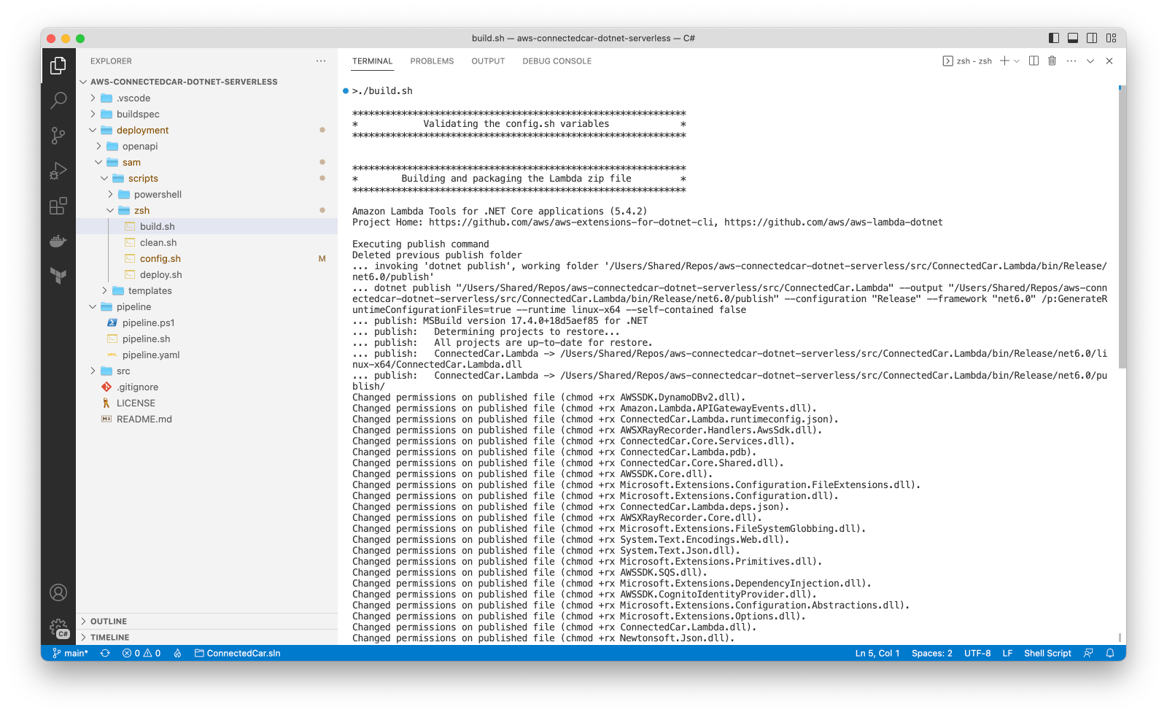Click the flame icon in status bar
The height and width of the screenshot is (715, 1167).
(177, 653)
